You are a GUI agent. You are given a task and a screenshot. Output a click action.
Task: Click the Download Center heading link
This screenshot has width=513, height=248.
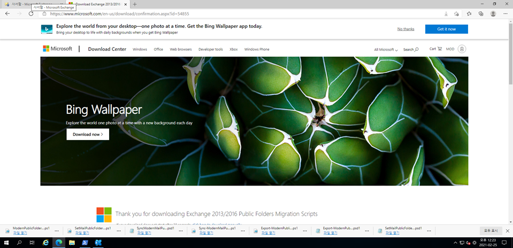click(x=107, y=49)
